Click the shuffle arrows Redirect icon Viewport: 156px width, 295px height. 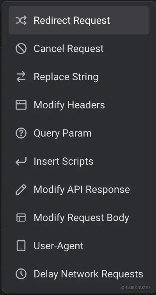(x=21, y=20)
